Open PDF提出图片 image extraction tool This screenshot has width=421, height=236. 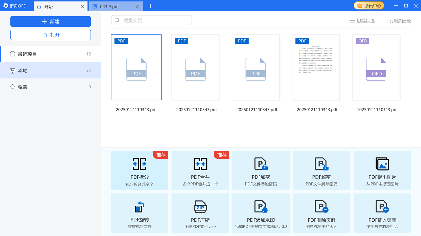tap(382, 170)
